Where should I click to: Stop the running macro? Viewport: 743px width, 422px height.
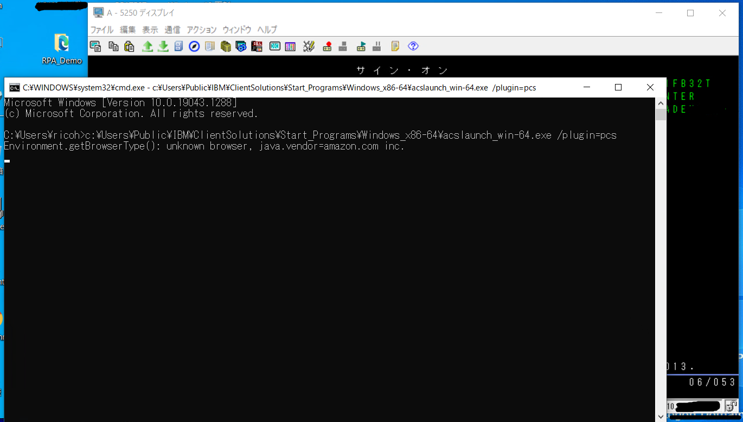coord(343,46)
